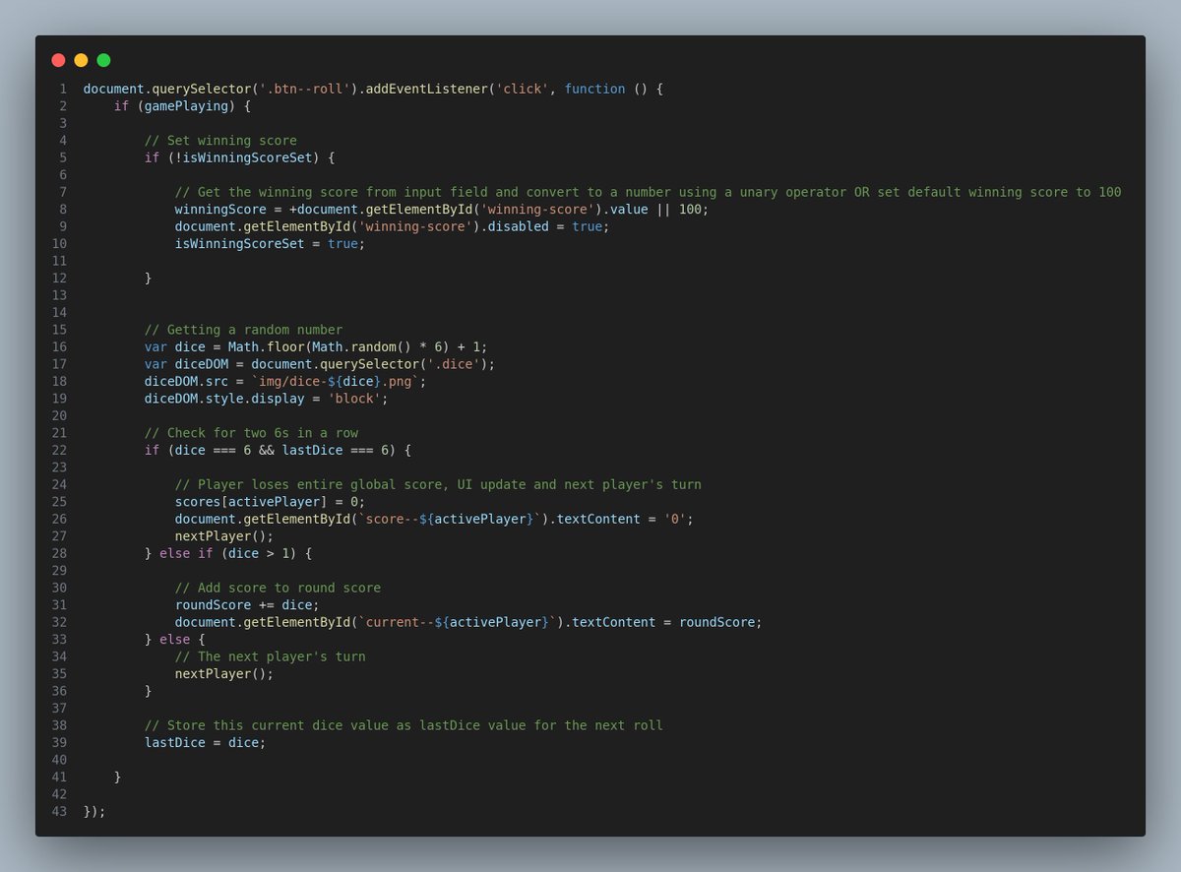1181x872 pixels.
Task: Click the red close window control
Action: pos(58,60)
